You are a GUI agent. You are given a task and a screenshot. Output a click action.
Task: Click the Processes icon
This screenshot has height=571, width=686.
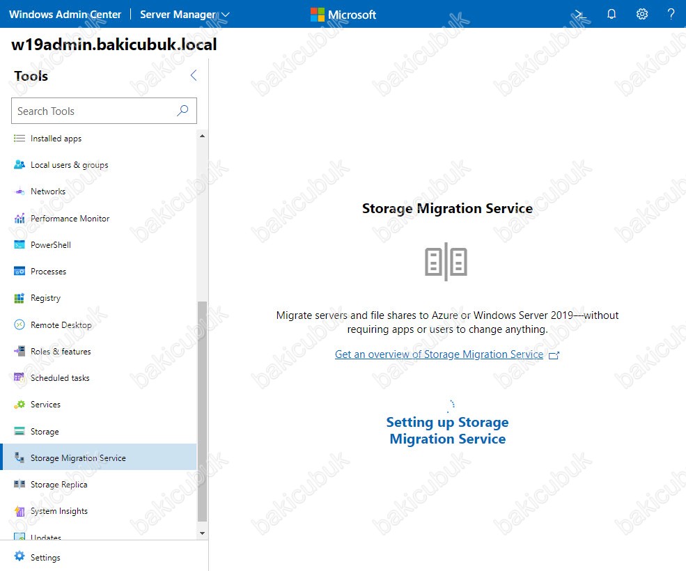click(x=20, y=272)
